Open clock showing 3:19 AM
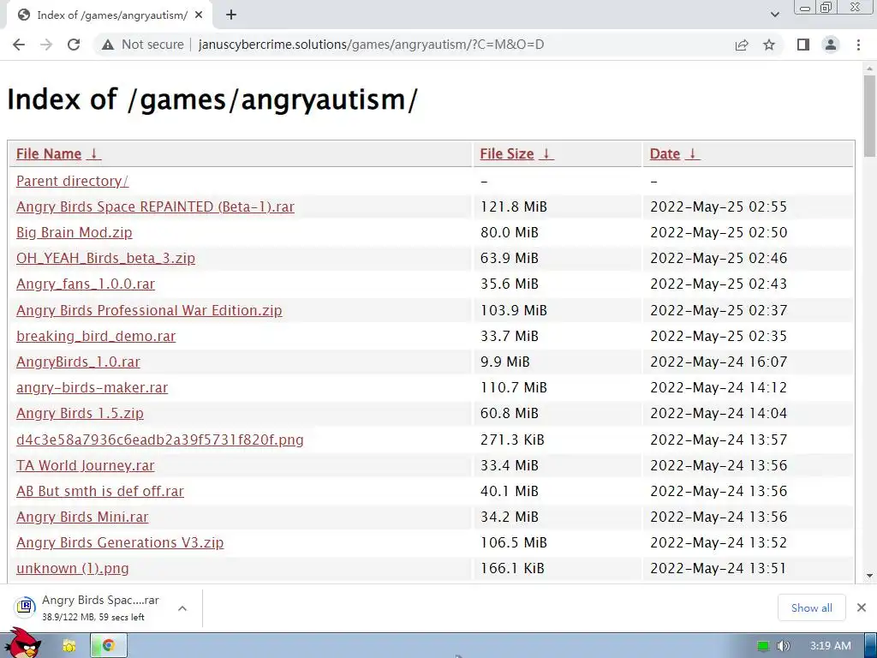This screenshot has height=658, width=877. 831,646
